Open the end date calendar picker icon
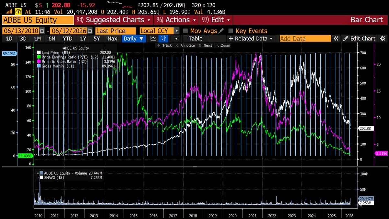Screen dimensions: 389x219 (89, 31)
